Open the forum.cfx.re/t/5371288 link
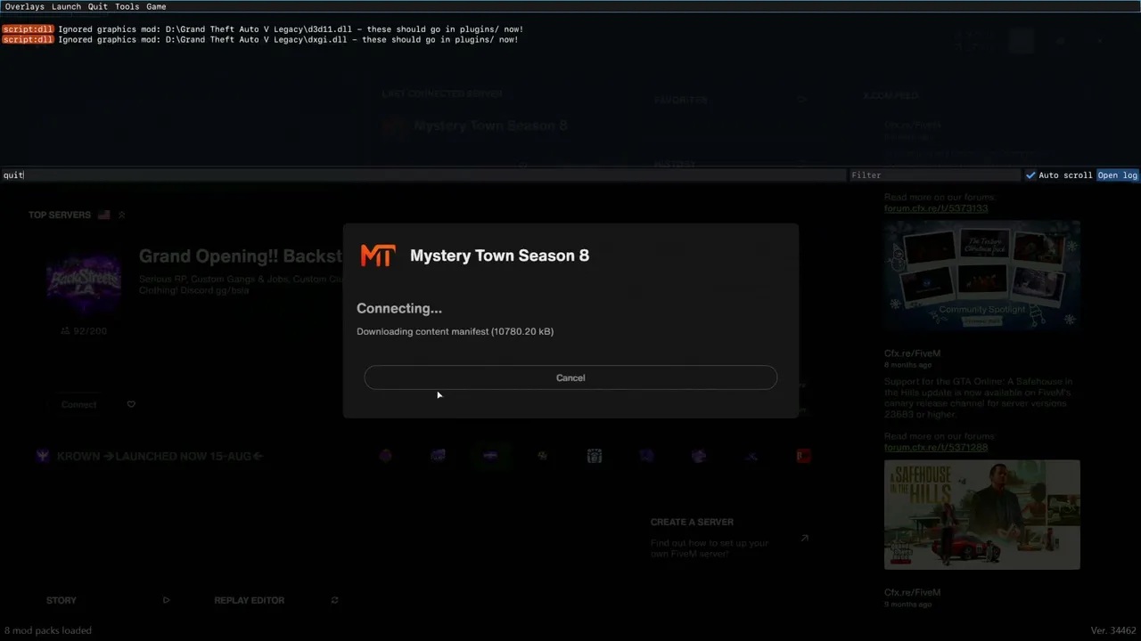1141x641 pixels. tap(936, 447)
